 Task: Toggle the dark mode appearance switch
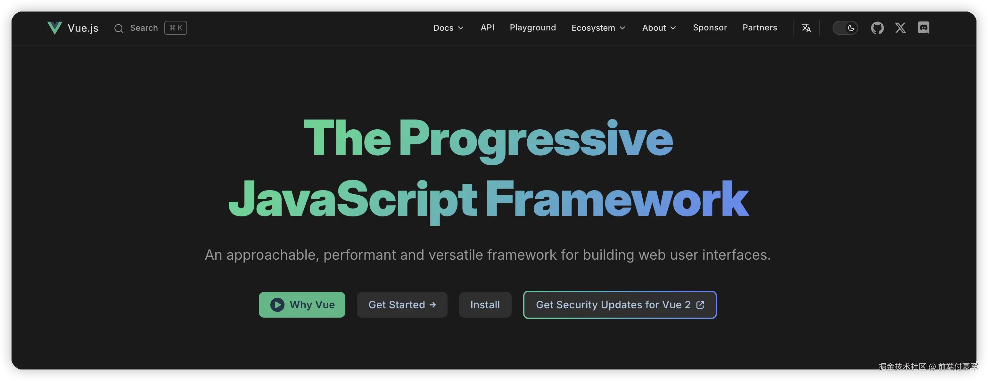tap(845, 28)
